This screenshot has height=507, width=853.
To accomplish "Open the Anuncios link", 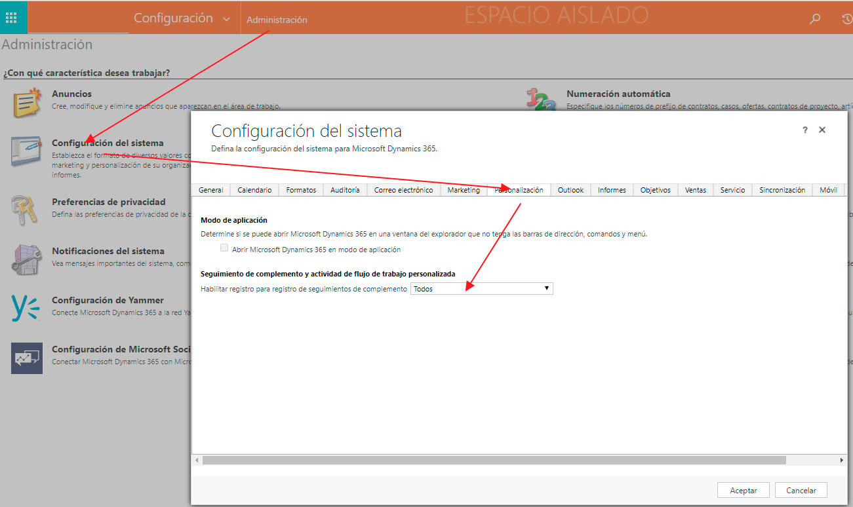I will point(72,94).
